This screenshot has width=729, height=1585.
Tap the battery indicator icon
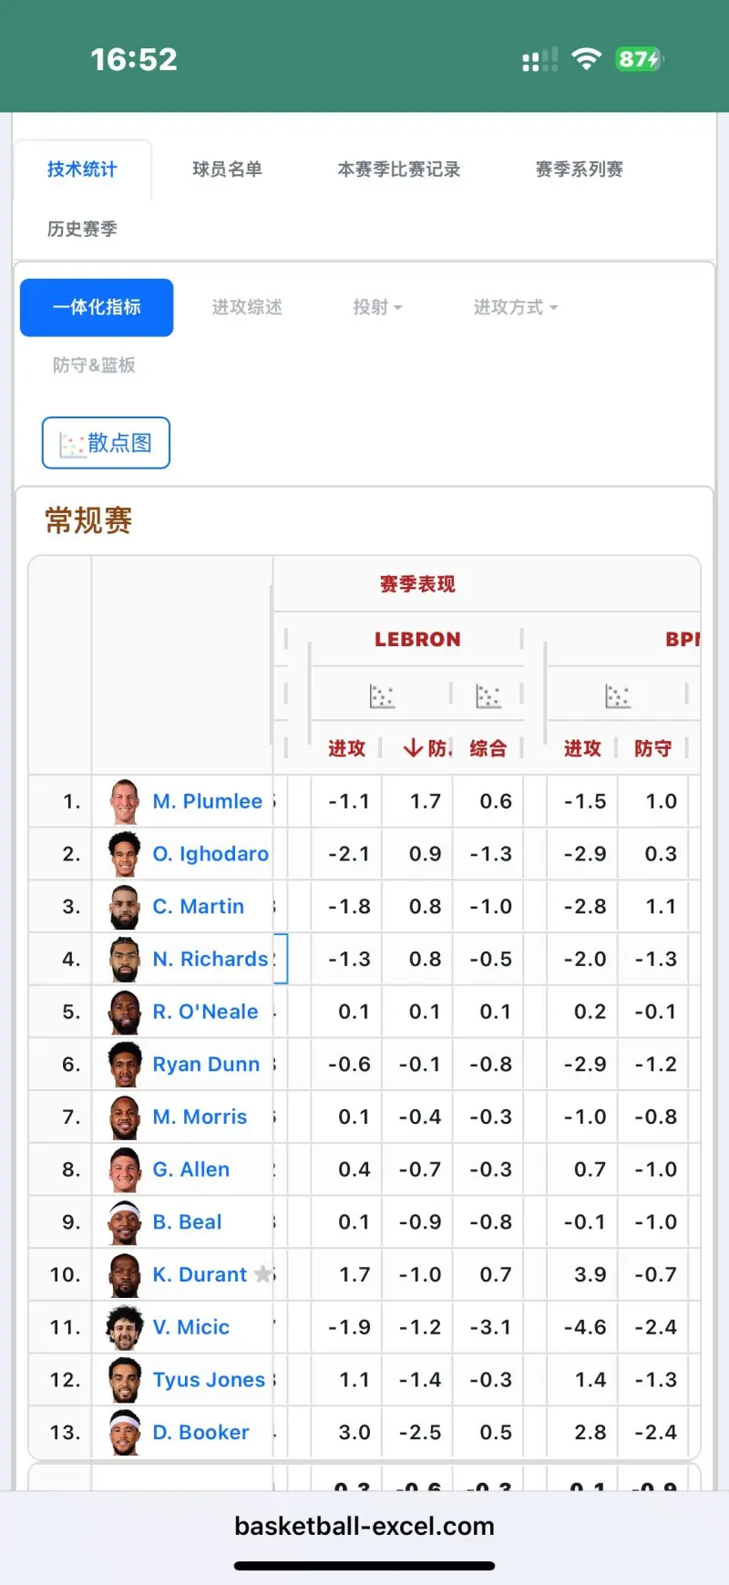pos(638,59)
